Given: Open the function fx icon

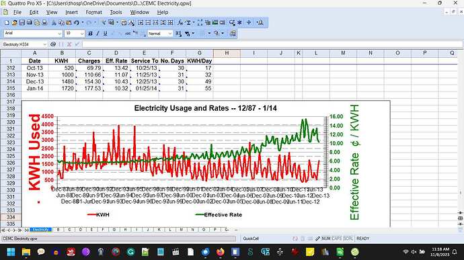Looking at the screenshot, I should [180, 22].
